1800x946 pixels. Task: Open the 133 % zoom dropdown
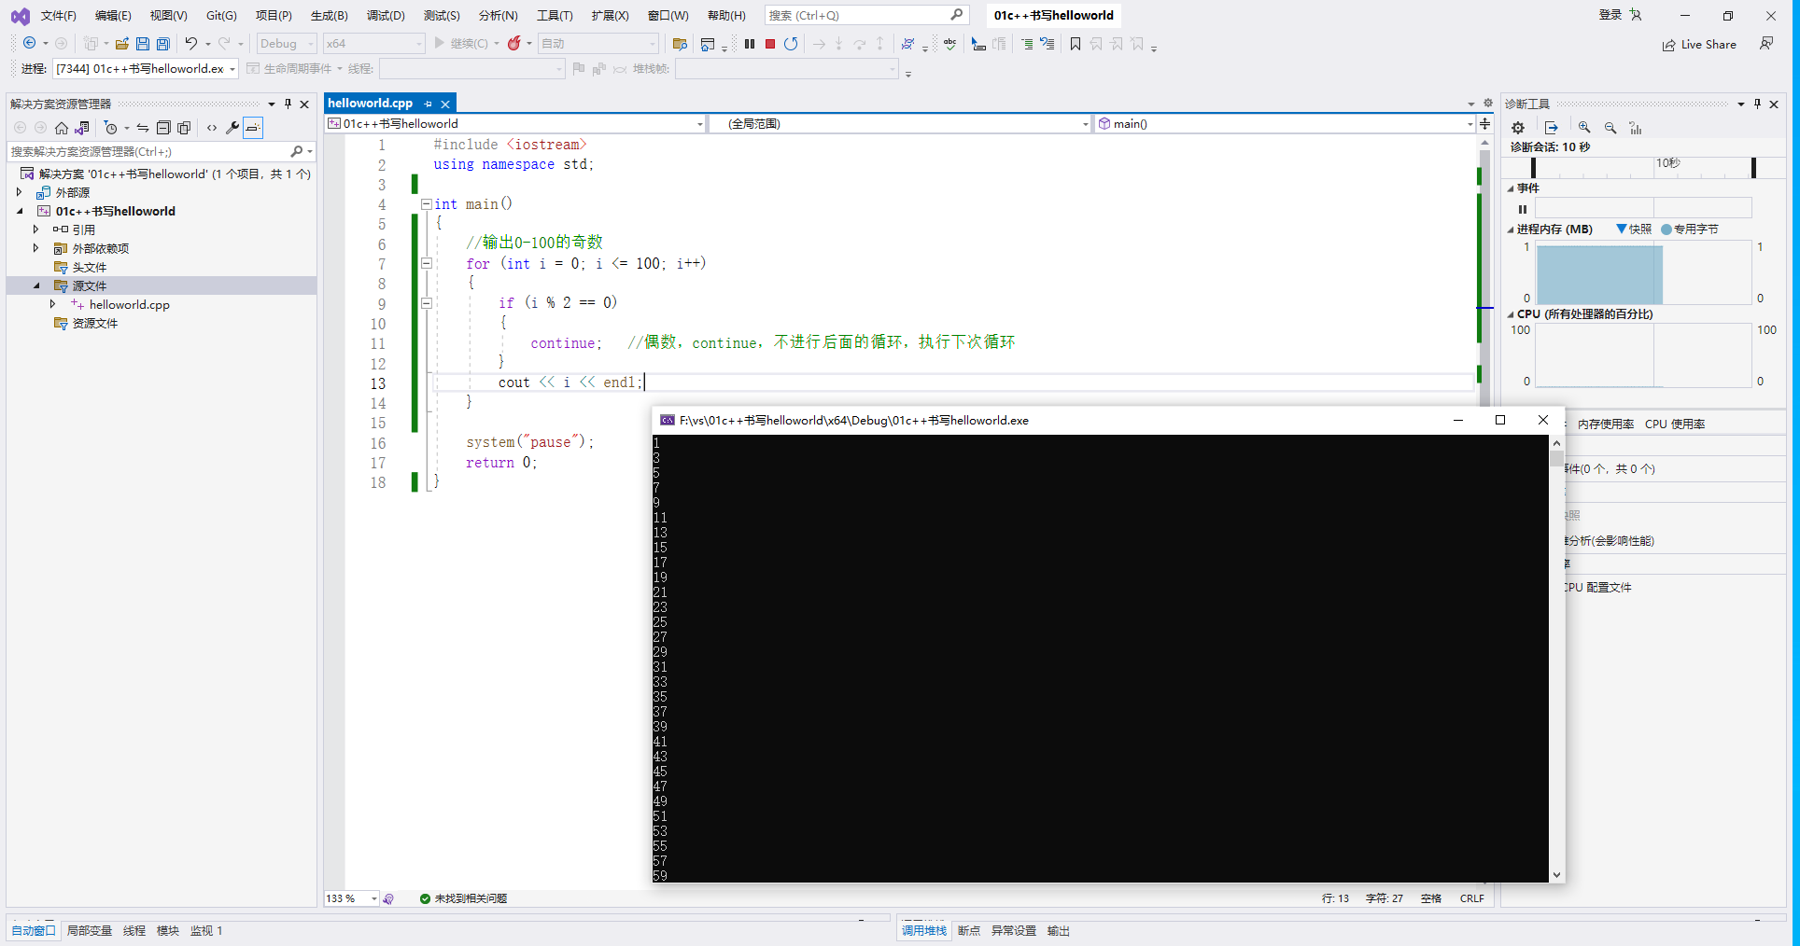352,898
